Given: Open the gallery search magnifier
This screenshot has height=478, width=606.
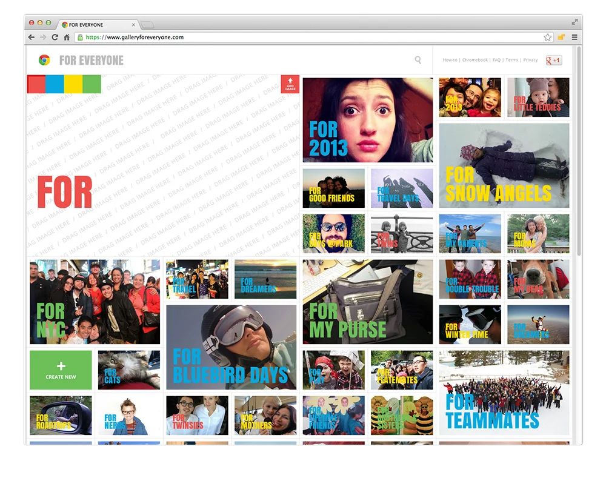Looking at the screenshot, I should tap(418, 60).
